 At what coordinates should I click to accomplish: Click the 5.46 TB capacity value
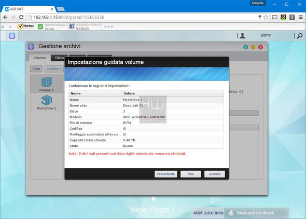tap(129, 140)
